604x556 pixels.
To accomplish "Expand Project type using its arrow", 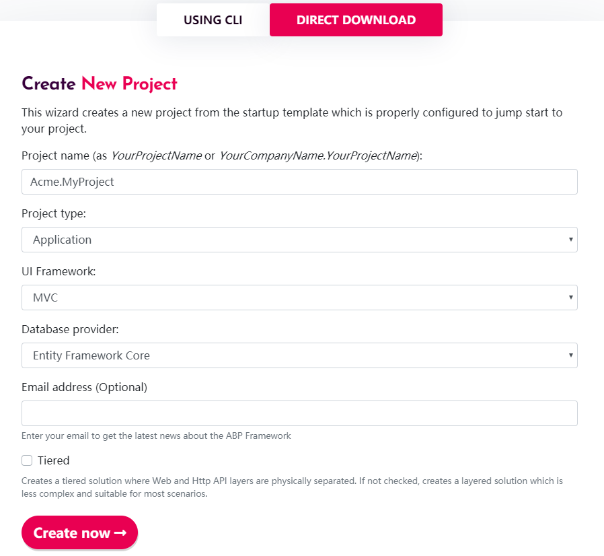I will pos(570,240).
